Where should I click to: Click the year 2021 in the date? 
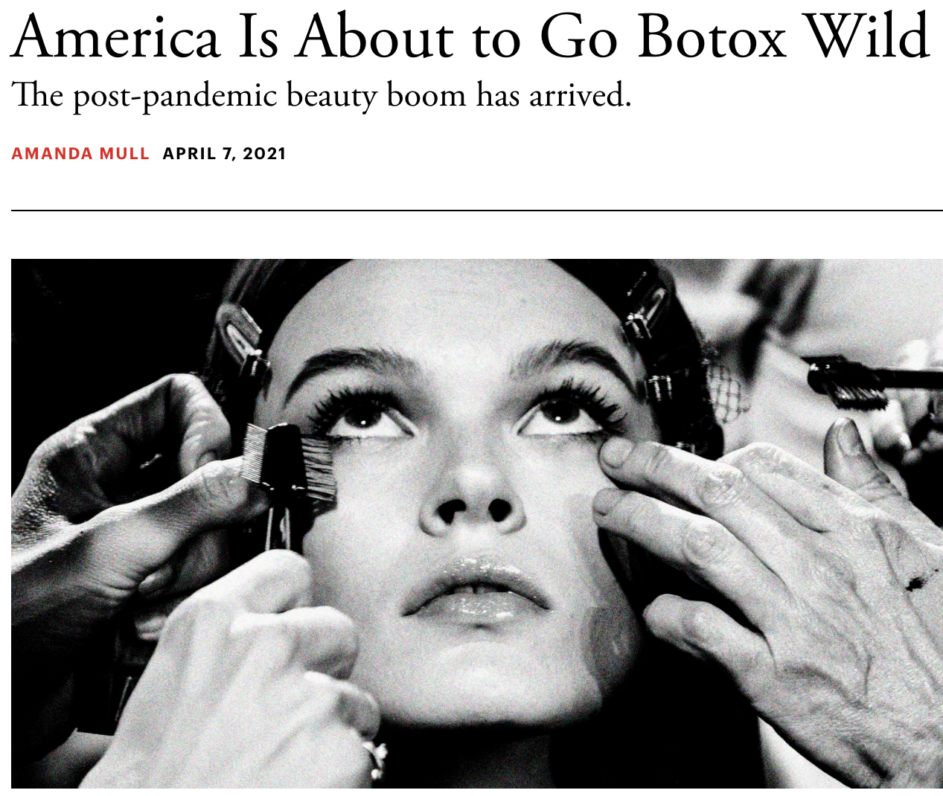point(264,154)
